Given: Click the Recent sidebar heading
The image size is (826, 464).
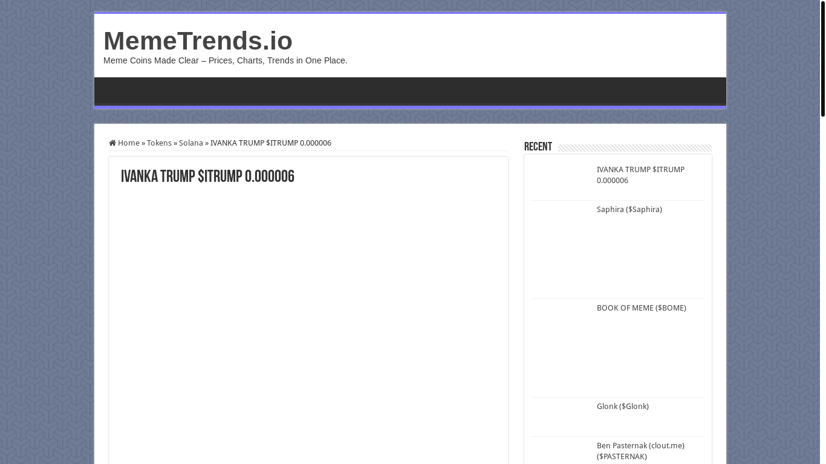Looking at the screenshot, I should coord(538,147).
